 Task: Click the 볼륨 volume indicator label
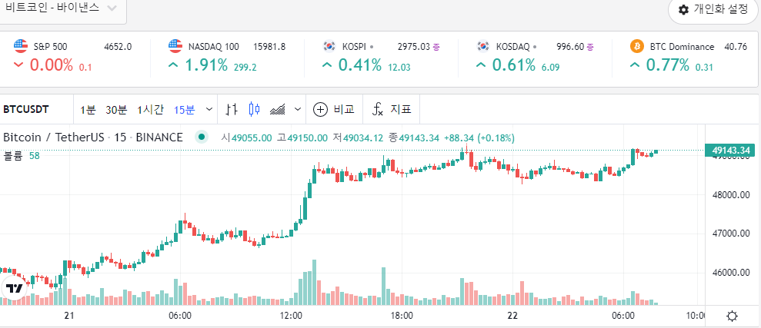[13, 155]
